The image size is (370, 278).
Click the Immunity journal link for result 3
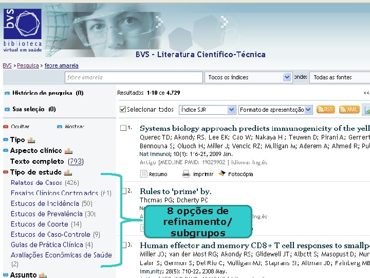pos(150,271)
